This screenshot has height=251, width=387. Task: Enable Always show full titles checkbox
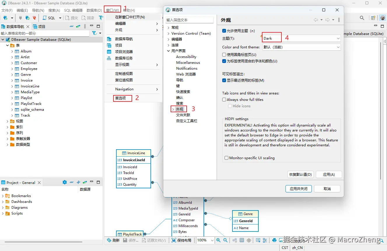(224, 99)
